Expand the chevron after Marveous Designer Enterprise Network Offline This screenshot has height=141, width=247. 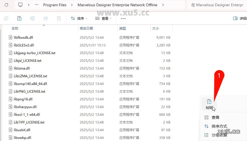point(164,5)
